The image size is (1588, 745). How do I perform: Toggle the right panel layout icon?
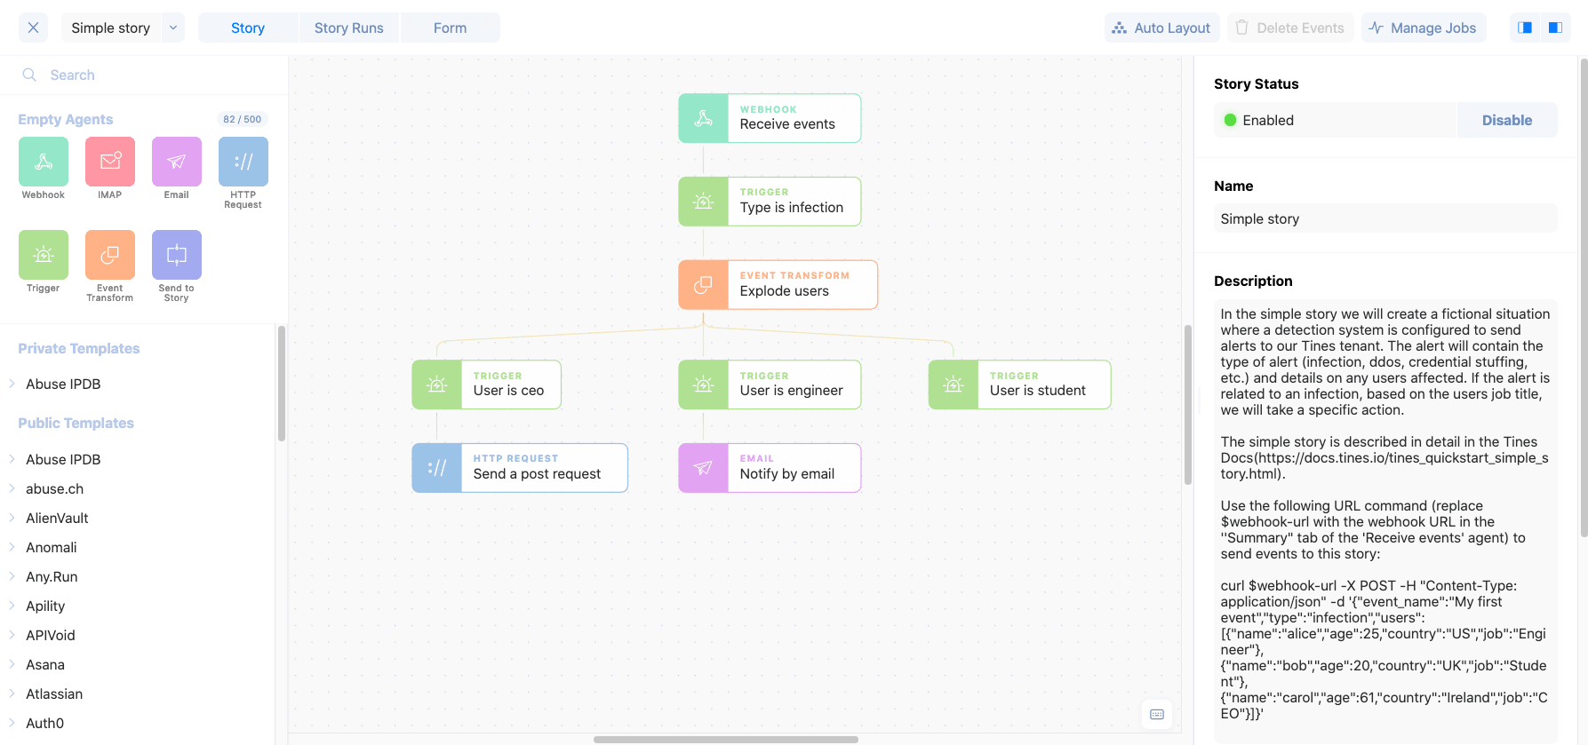(x=1555, y=28)
